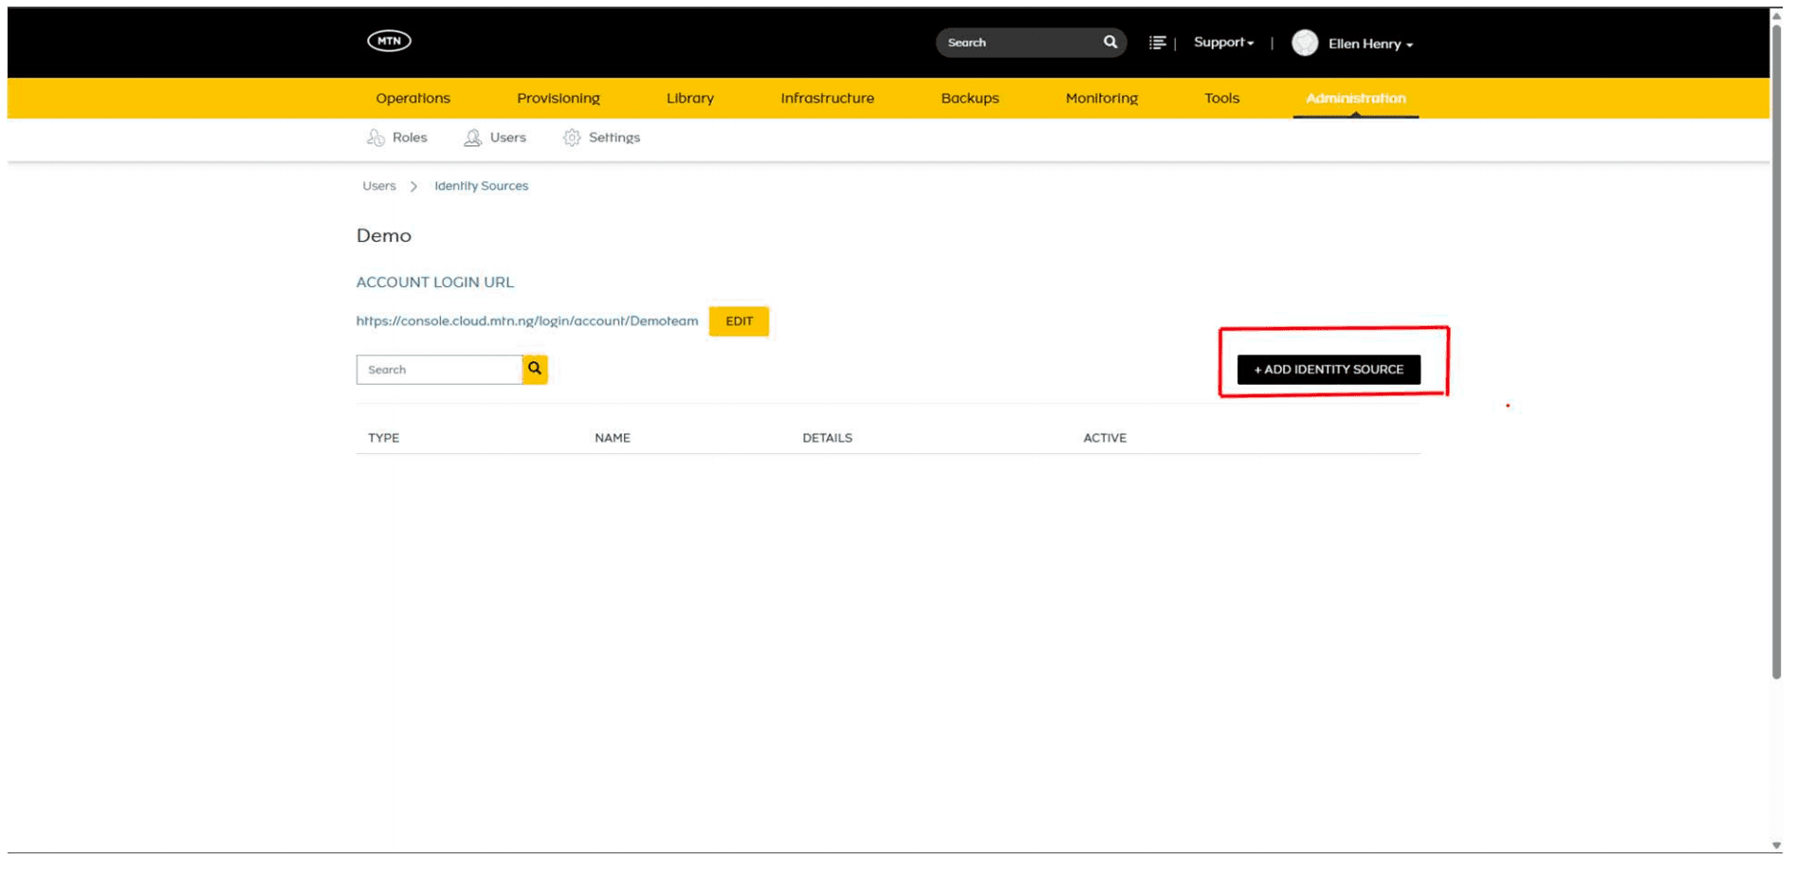
Task: Open the activity list icon in header
Action: tap(1157, 43)
